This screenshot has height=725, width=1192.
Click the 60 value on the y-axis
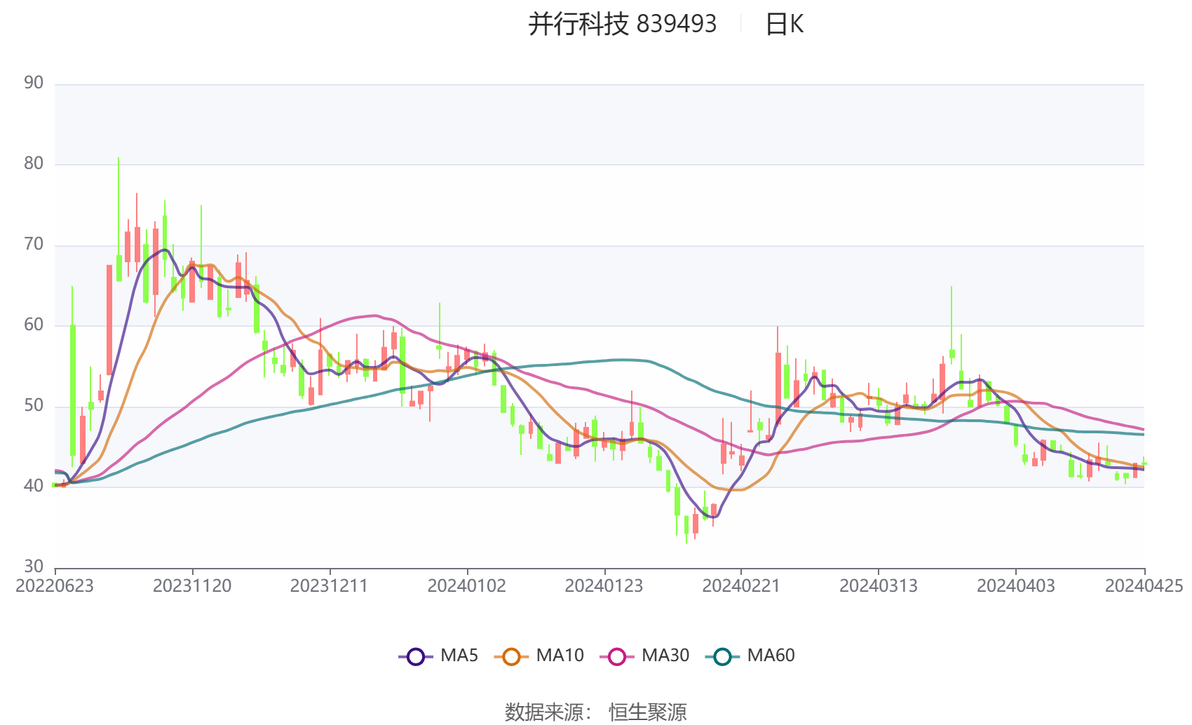[x=34, y=325]
